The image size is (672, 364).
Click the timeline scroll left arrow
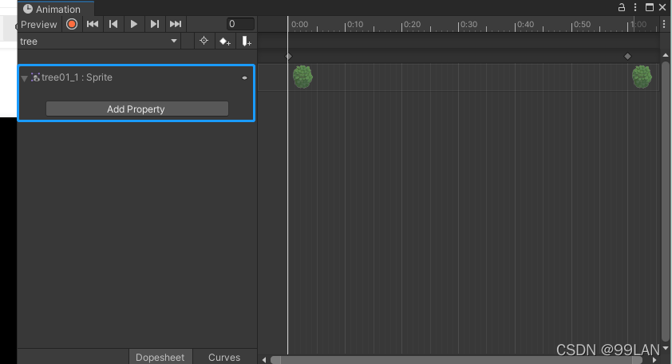click(x=264, y=360)
